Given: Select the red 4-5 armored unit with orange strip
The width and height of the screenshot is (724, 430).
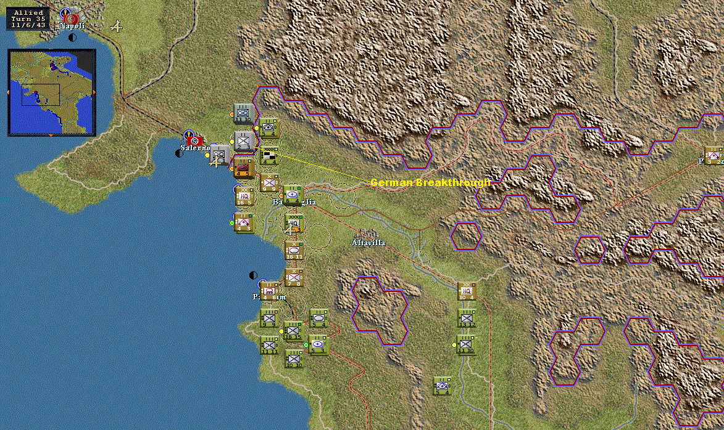Looking at the screenshot, I should pos(243,168).
